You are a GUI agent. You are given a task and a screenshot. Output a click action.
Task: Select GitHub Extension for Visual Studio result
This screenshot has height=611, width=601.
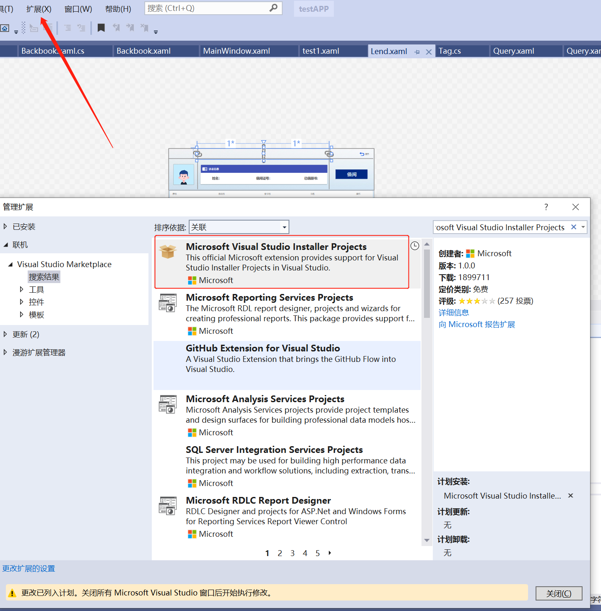coord(287,365)
